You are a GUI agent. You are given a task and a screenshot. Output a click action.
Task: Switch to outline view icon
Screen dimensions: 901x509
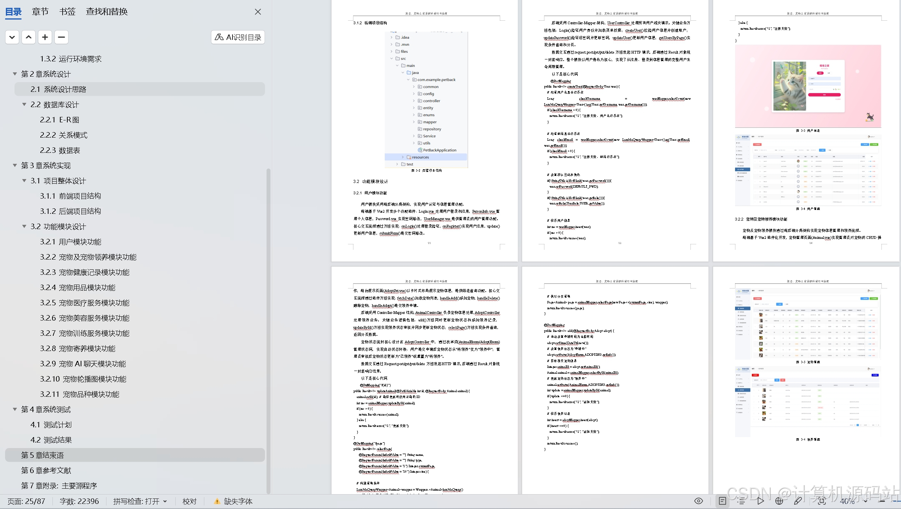pos(741,501)
